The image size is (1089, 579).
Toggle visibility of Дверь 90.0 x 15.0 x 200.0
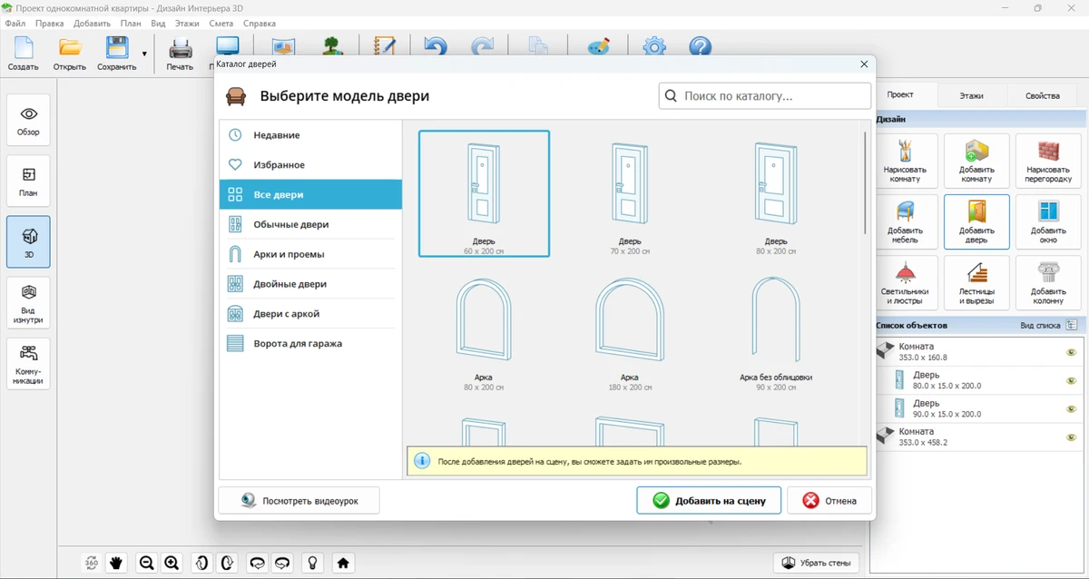click(x=1071, y=408)
